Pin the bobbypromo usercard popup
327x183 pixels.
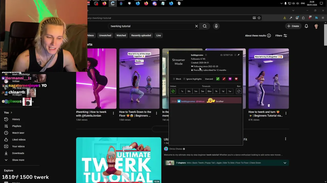[239, 55]
